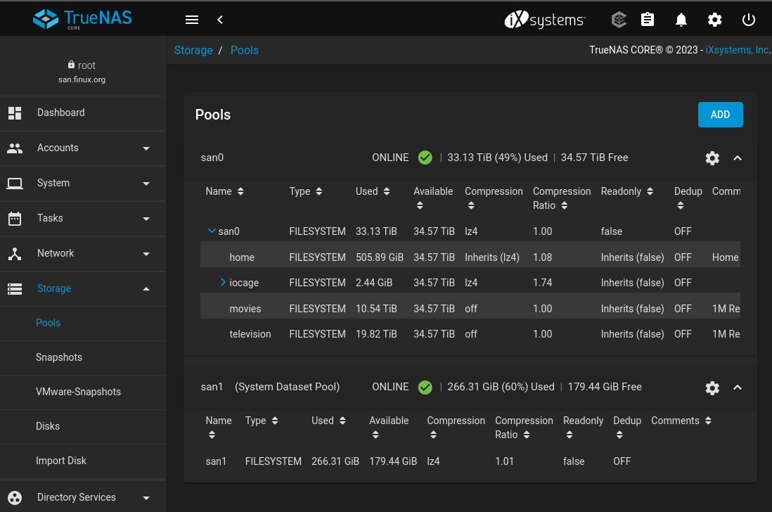Open the task manager clipboard icon
The width and height of the screenshot is (772, 512).
point(648,20)
